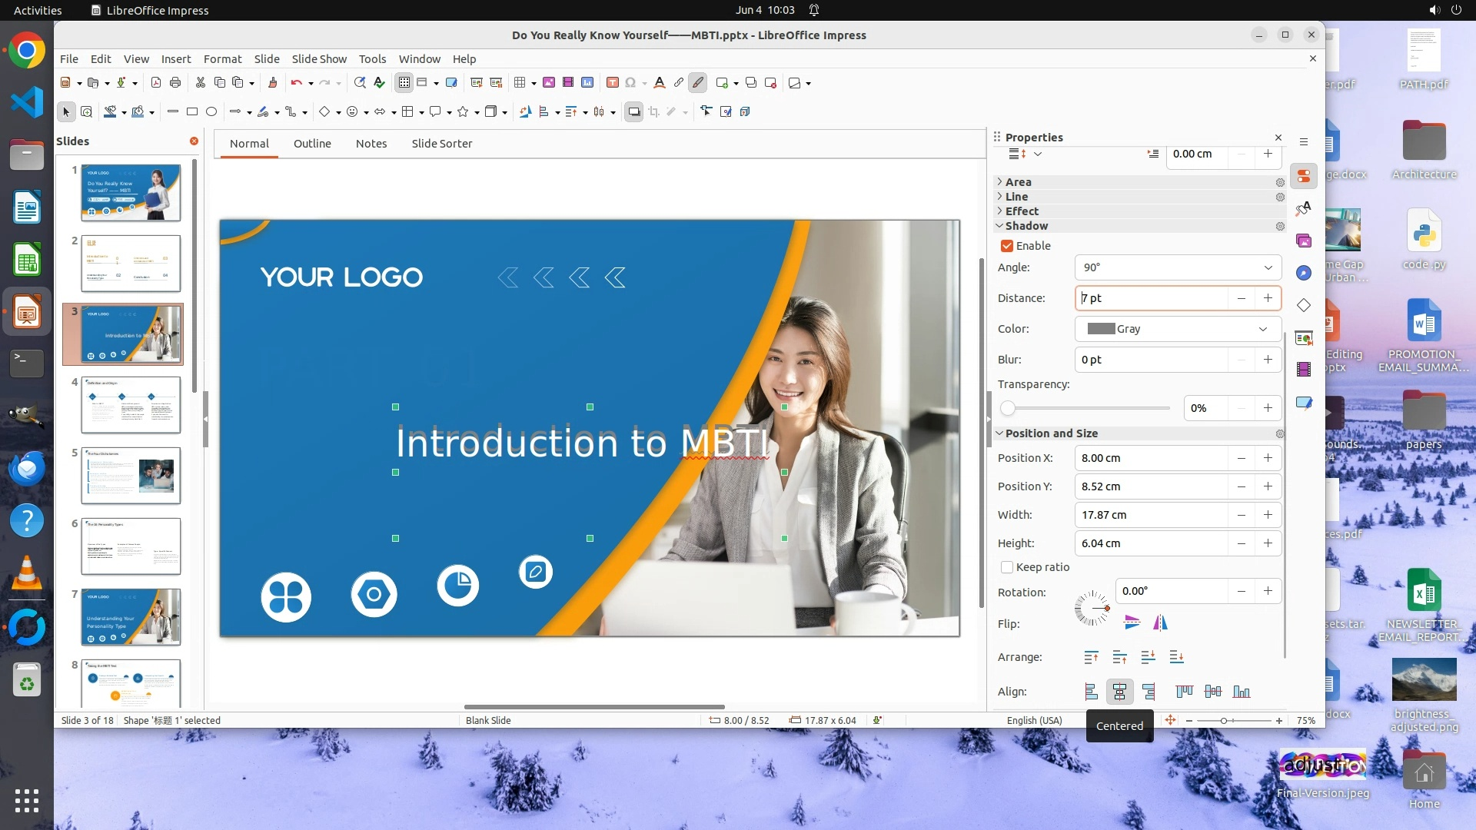This screenshot has width=1476, height=830.
Task: Open the Gallery sidebar deck
Action: coord(1304,241)
